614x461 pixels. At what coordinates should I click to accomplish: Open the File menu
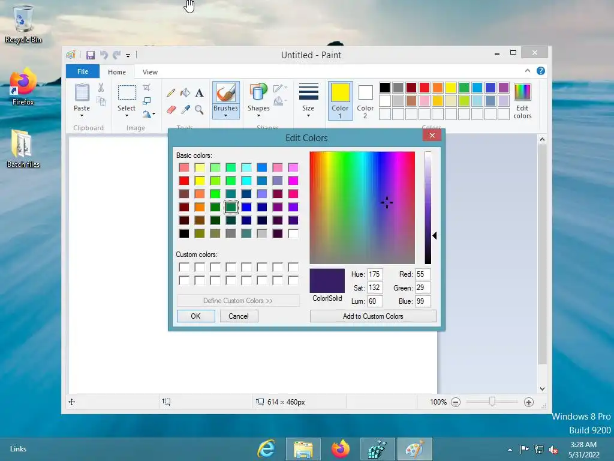(x=83, y=71)
